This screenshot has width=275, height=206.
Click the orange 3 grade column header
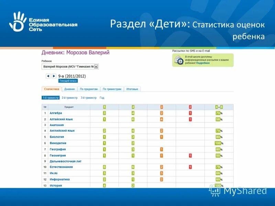tap(162, 107)
